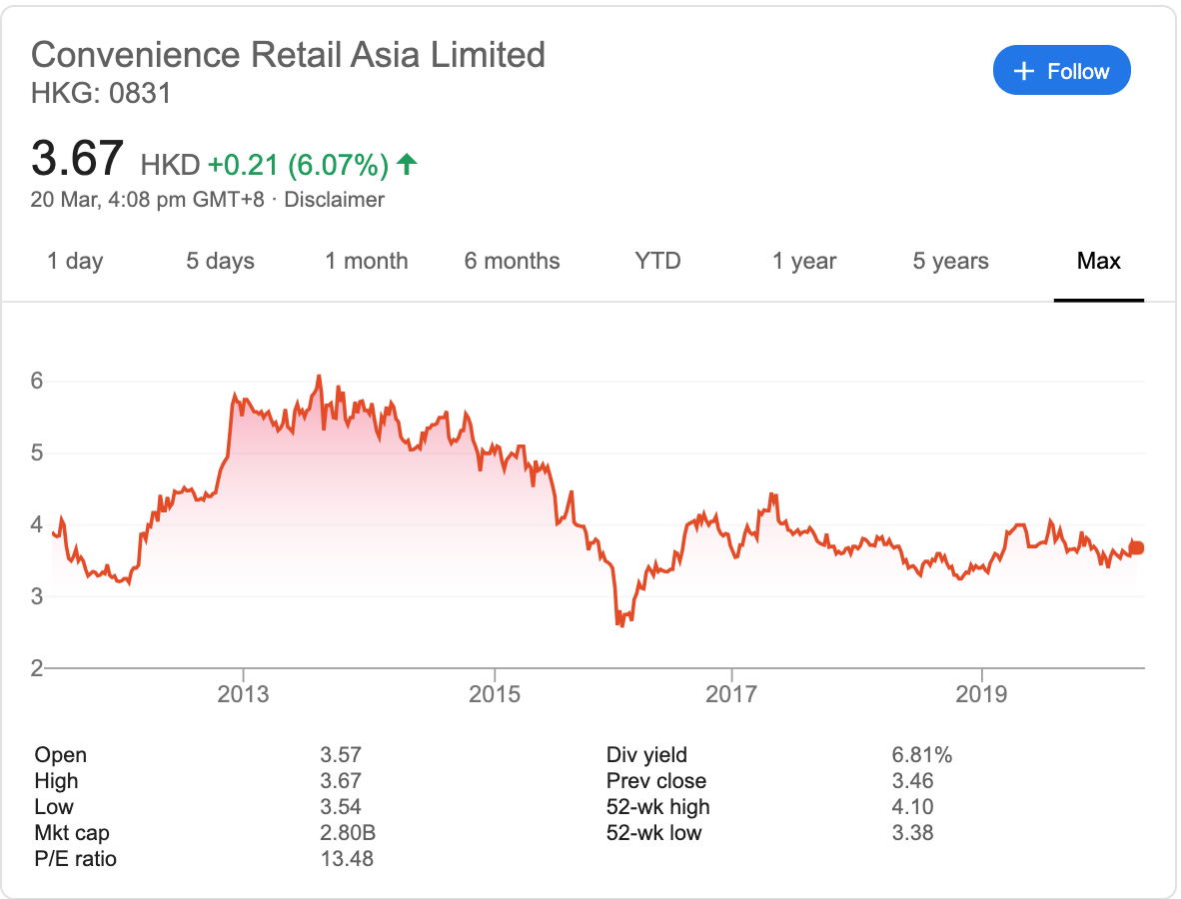Open the Disclaimer link
This screenshot has height=899, width=1181.
pos(334,200)
